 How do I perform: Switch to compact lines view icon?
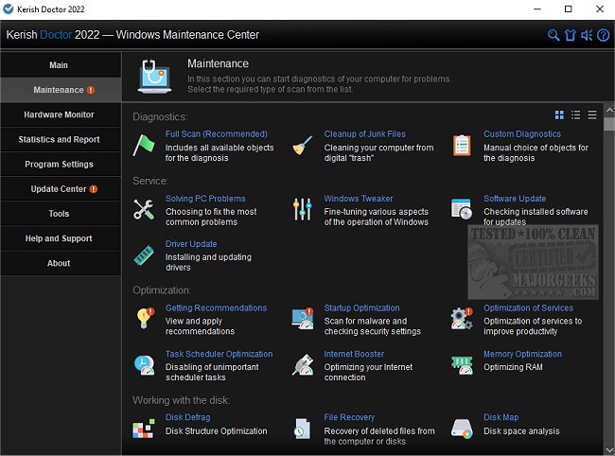[592, 114]
